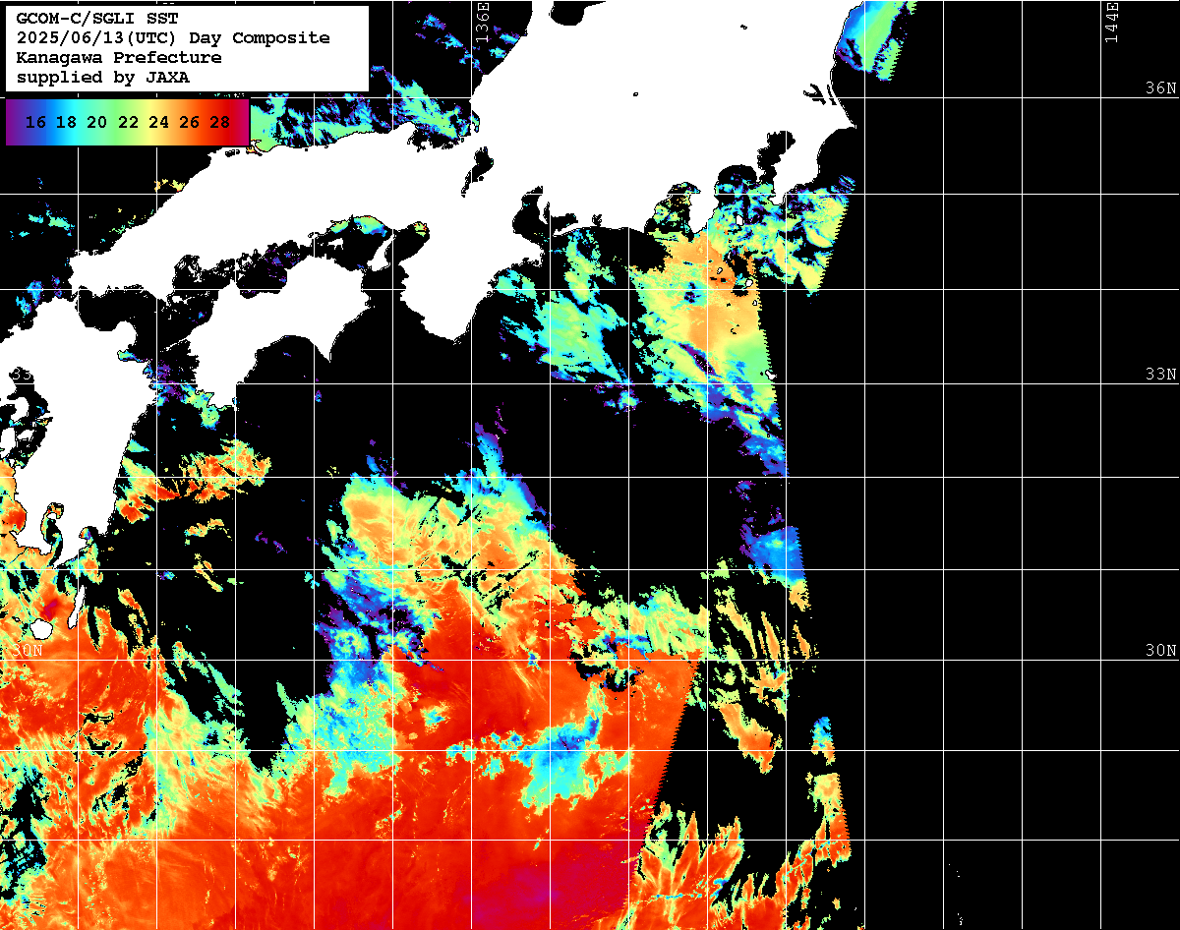
Task: Click the 24 mark on the color scale
Action: (x=158, y=123)
